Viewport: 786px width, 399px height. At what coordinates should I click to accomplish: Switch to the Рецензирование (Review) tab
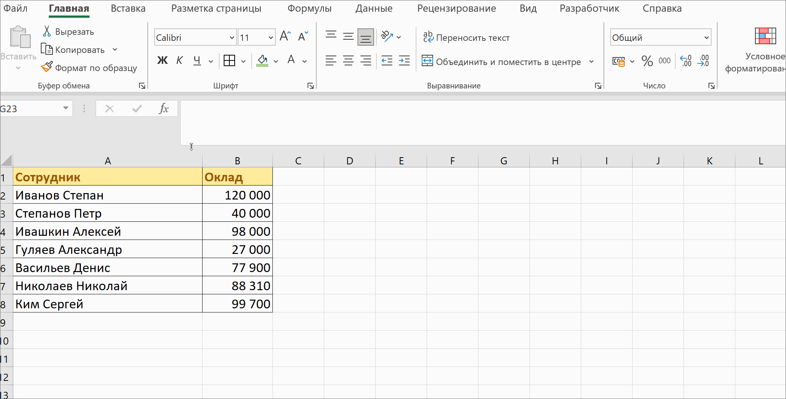tap(456, 8)
